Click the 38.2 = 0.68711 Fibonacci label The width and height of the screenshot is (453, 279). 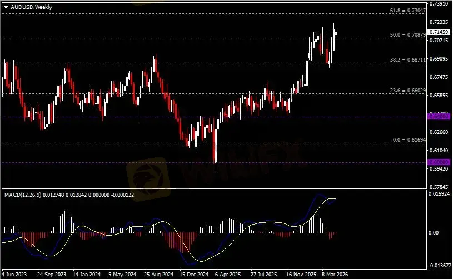coord(409,59)
